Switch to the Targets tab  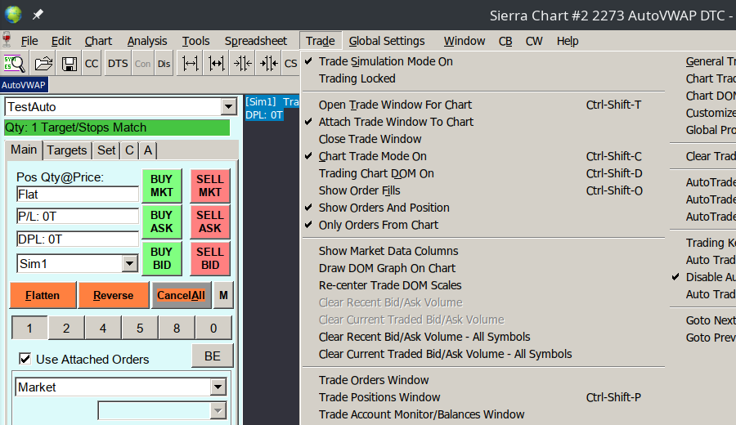tap(67, 150)
